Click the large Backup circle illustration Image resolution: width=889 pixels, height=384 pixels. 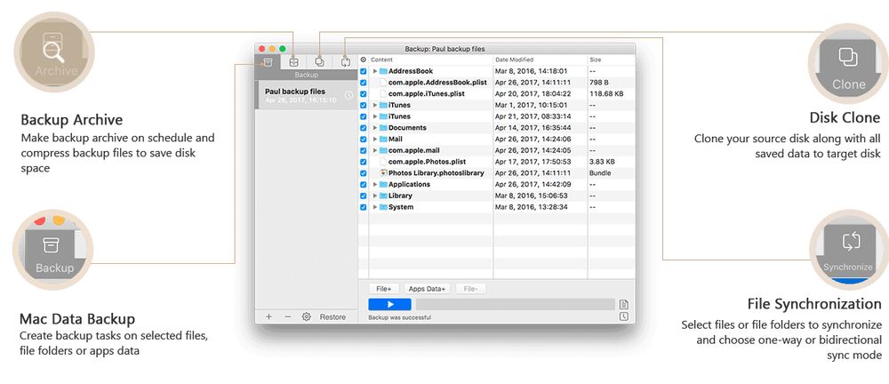click(x=52, y=250)
